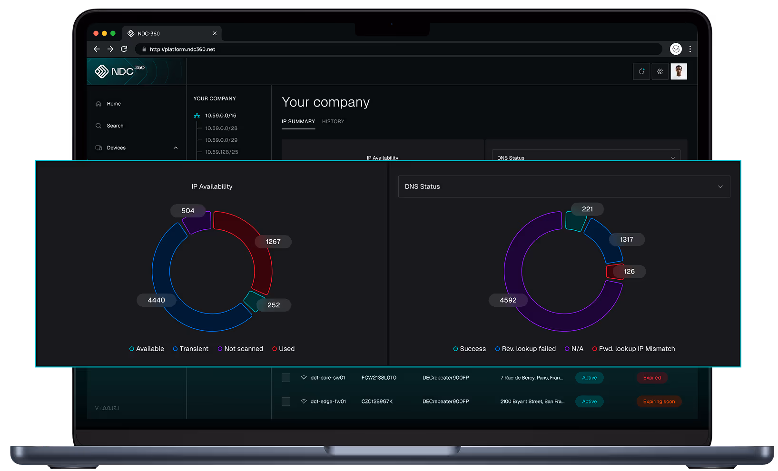
Task: Select subnet 10.59.128/25 in the tree
Action: coord(222,152)
